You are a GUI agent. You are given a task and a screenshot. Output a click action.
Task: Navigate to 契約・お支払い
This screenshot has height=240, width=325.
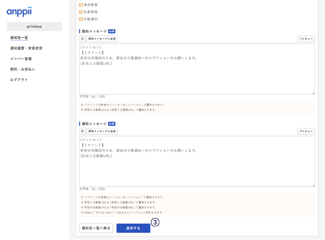click(x=23, y=69)
